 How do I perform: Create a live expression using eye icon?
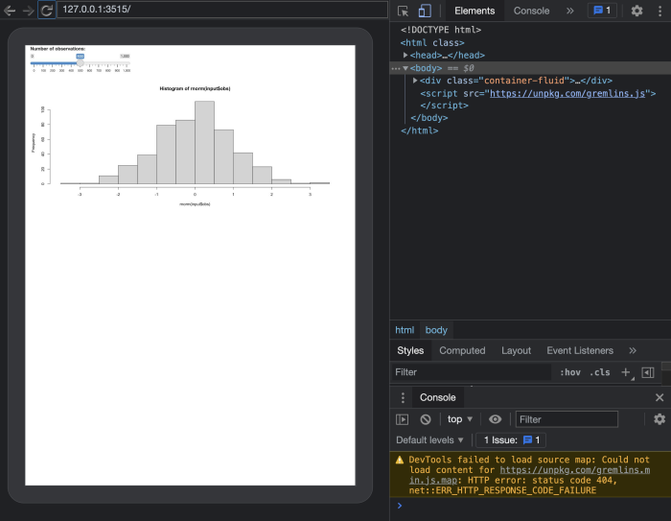495,419
